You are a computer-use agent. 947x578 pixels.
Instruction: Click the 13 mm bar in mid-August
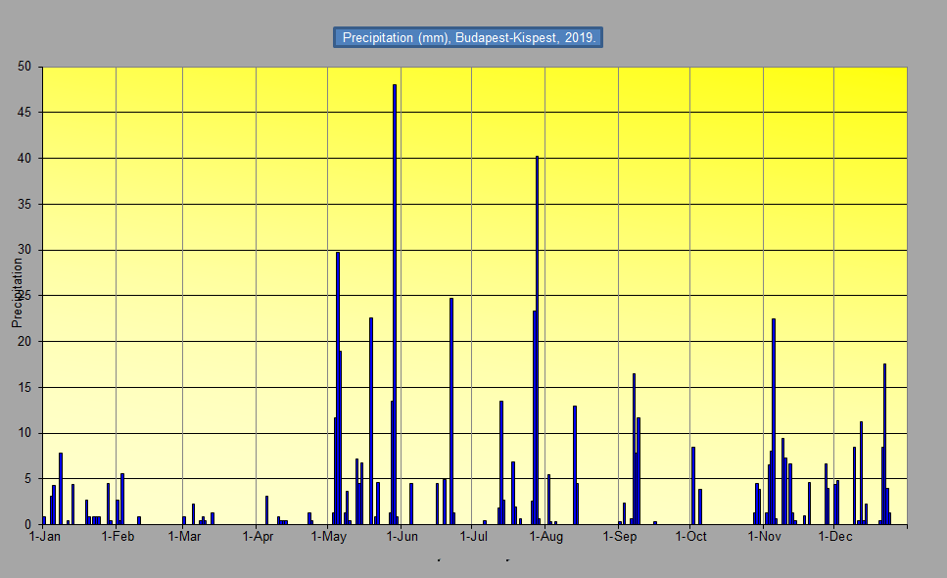[x=574, y=465]
